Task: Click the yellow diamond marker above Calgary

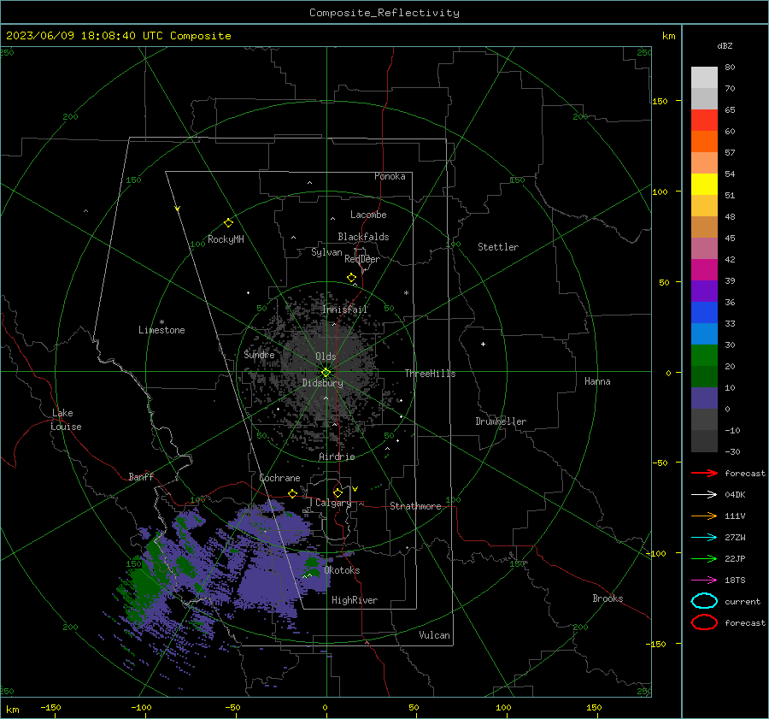Action: [x=338, y=492]
